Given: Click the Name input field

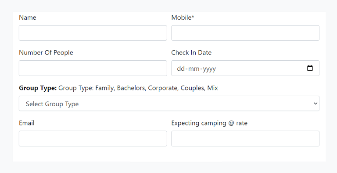Looking at the screenshot, I should (93, 33).
